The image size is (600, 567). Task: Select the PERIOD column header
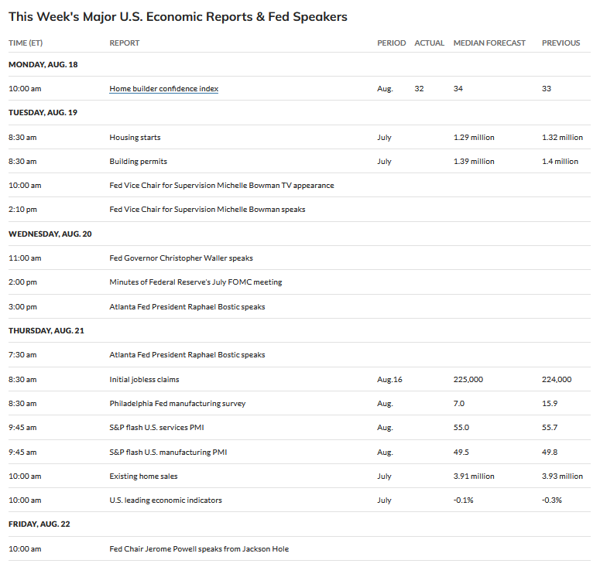pyautogui.click(x=392, y=43)
